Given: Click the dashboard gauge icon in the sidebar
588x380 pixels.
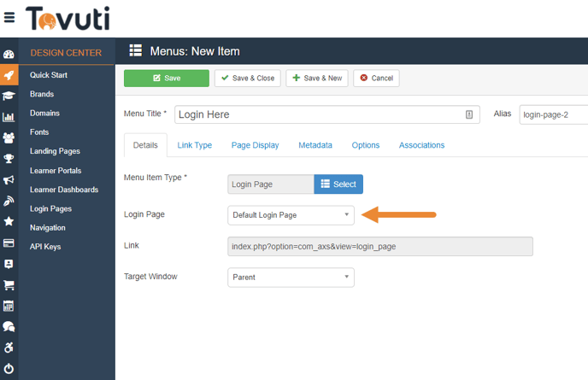Looking at the screenshot, I should (x=9, y=54).
